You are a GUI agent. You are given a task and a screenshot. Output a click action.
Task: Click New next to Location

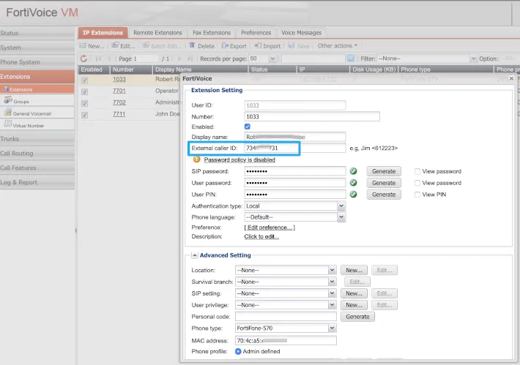[x=354, y=270]
